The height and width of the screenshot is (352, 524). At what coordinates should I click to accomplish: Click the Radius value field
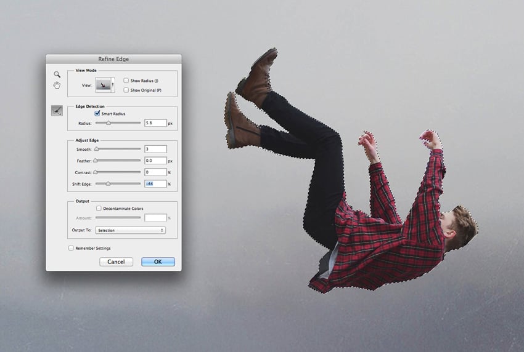click(x=155, y=123)
